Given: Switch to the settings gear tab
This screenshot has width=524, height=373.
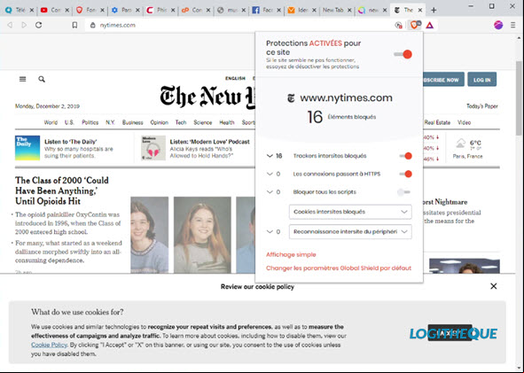Looking at the screenshot, I should click(125, 10).
